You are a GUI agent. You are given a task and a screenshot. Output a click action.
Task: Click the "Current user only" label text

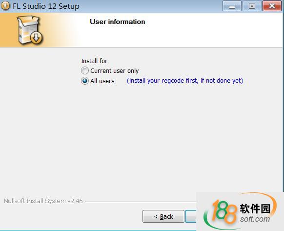(x=115, y=70)
